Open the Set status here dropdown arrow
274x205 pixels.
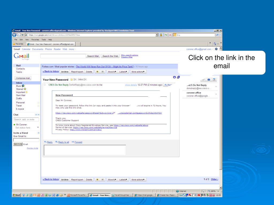(38, 127)
